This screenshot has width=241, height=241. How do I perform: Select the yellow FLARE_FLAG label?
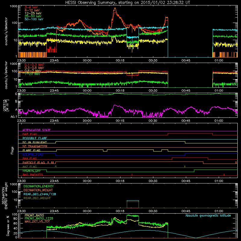[x=31, y=150]
